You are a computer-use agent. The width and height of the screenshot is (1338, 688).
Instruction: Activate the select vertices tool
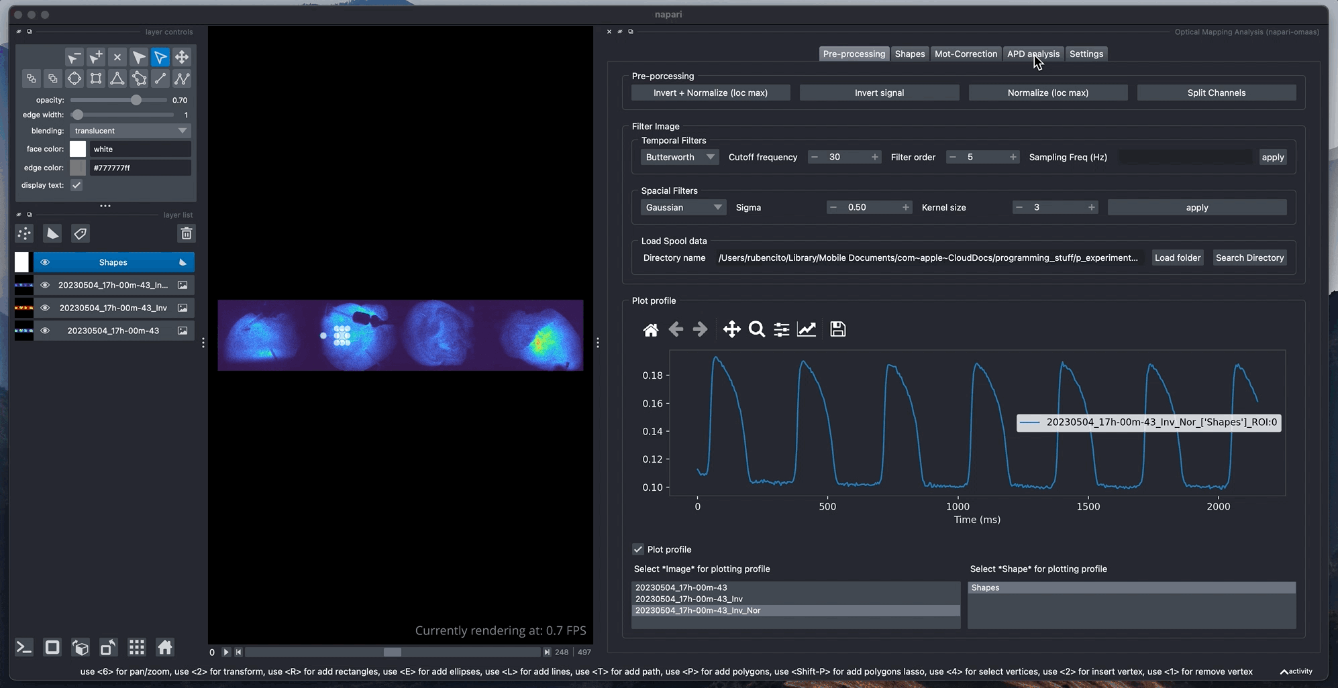pos(139,57)
